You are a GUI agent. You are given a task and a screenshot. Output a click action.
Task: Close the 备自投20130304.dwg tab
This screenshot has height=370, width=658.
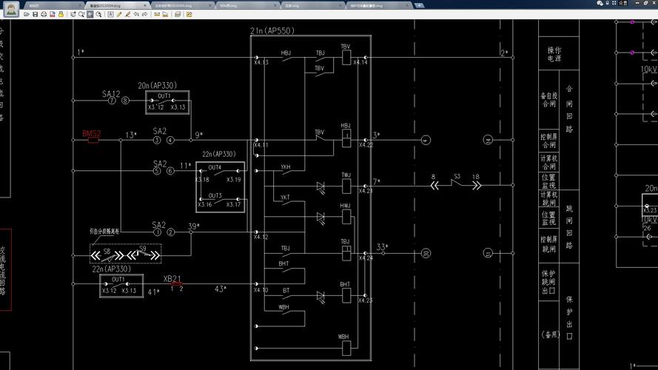tap(144, 5)
